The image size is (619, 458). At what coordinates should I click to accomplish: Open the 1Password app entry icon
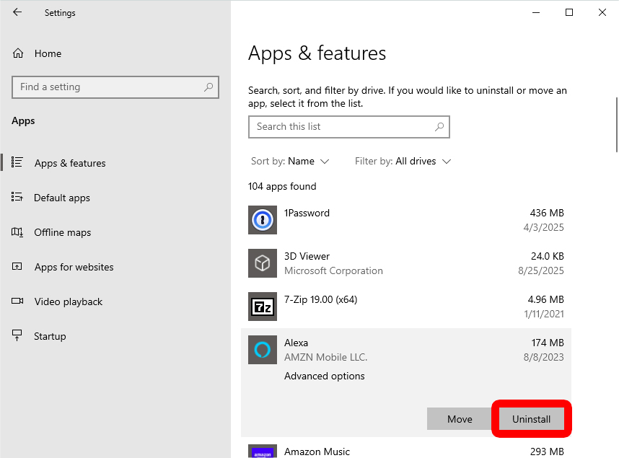[262, 220]
